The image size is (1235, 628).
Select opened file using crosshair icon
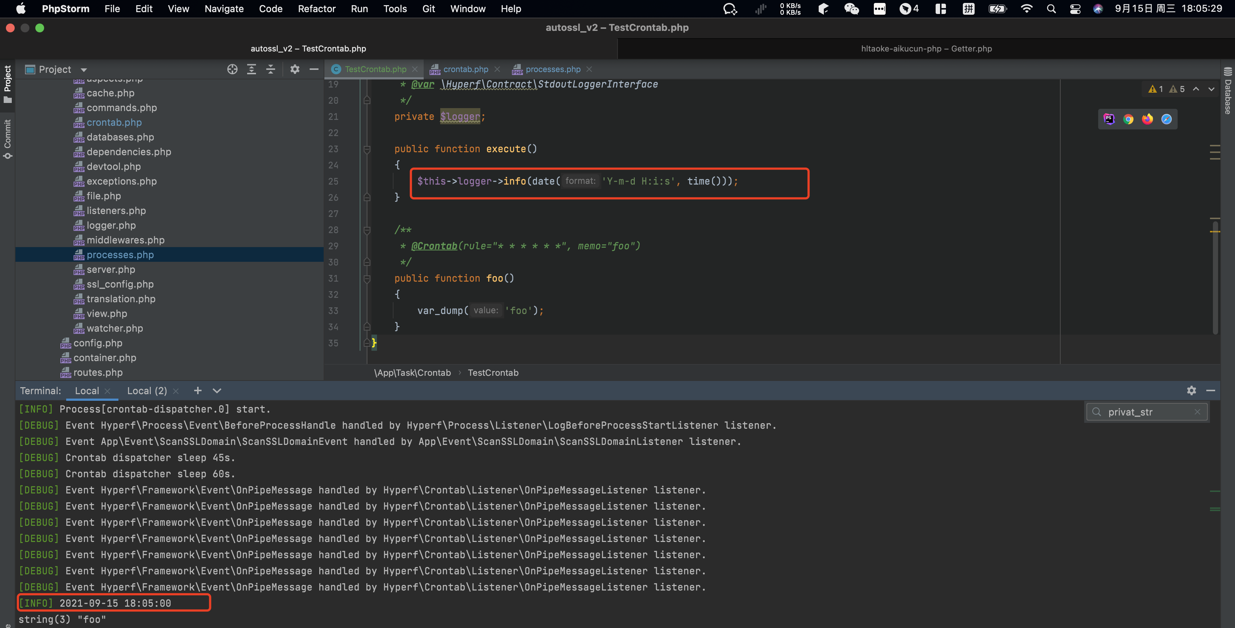point(232,69)
